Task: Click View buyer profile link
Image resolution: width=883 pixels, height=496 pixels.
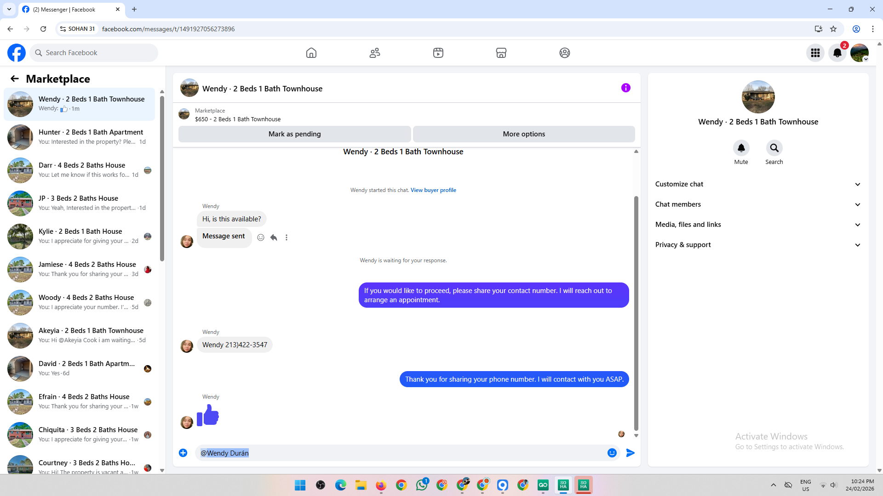Action: coord(433,190)
